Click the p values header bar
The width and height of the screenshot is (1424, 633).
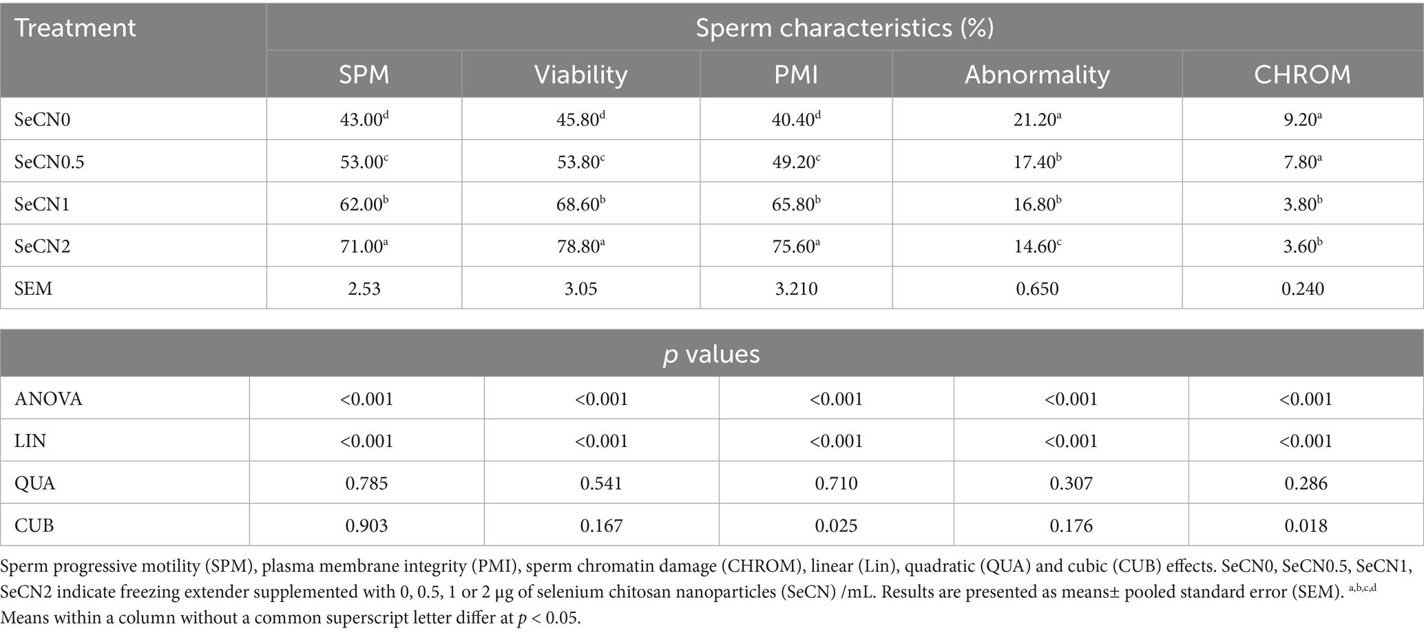[711, 354]
